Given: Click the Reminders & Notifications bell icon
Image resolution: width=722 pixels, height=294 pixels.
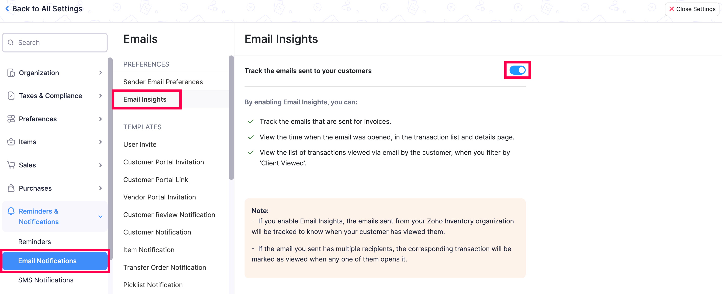Looking at the screenshot, I should (11, 211).
